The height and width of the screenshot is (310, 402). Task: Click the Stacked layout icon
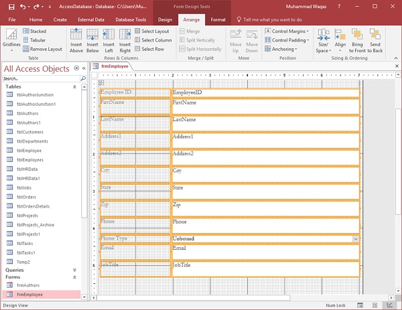[x=25, y=31]
